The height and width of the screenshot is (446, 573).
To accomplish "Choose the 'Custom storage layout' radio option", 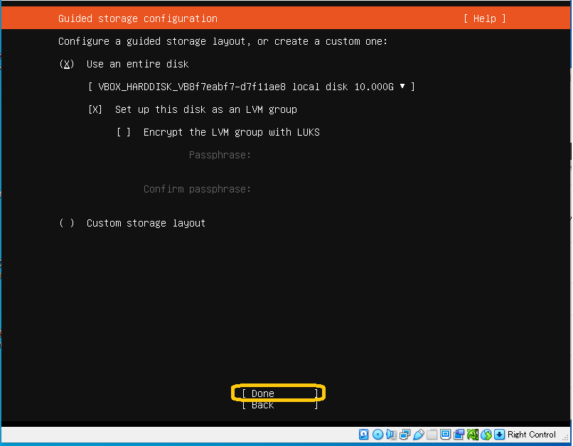I will tap(67, 223).
